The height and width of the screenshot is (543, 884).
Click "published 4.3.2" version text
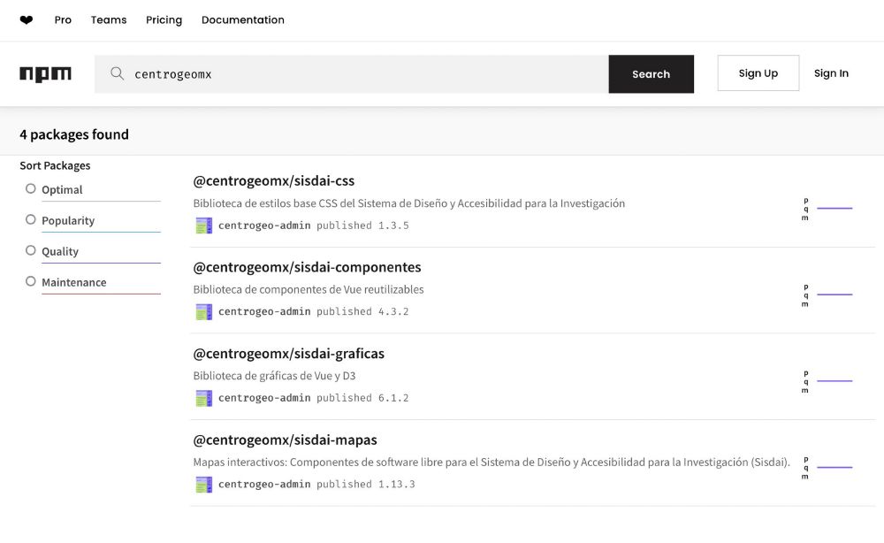point(362,312)
